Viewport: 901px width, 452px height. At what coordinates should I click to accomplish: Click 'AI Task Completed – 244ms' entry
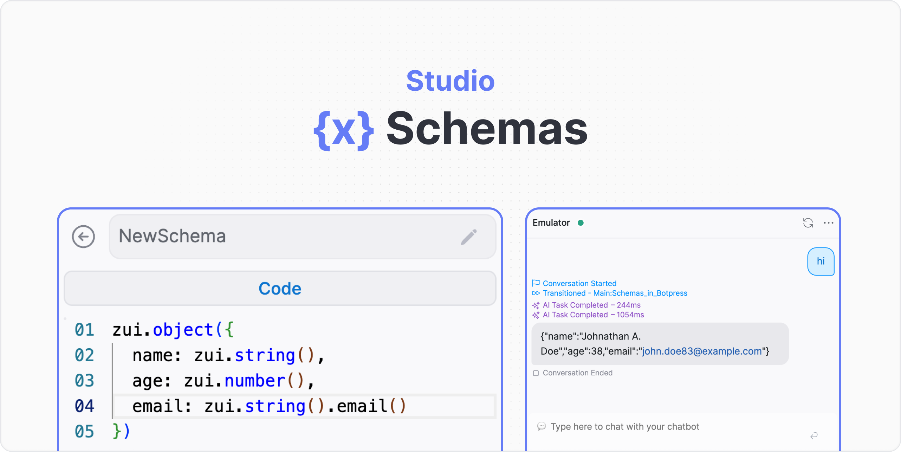tap(592, 305)
